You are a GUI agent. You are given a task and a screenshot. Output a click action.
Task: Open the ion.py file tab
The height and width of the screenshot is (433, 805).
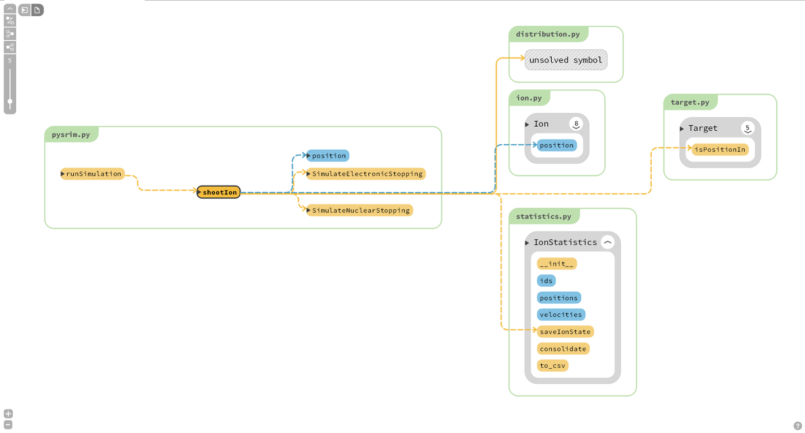tap(529, 98)
